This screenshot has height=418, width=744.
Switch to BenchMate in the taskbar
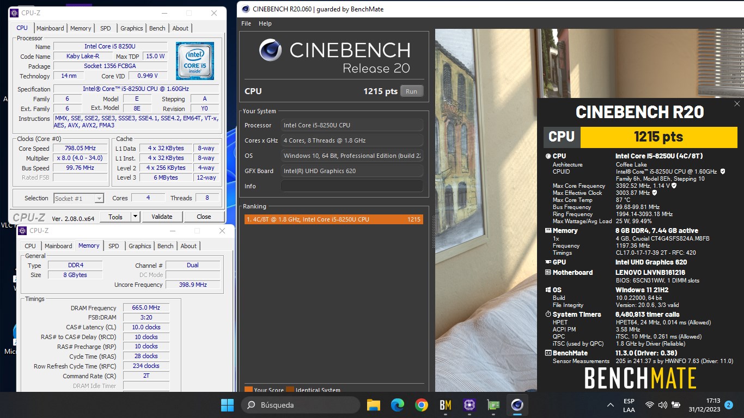445,405
